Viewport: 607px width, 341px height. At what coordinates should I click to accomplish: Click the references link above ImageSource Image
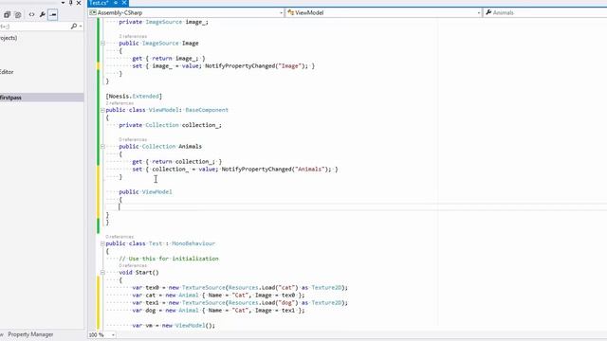(133, 36)
